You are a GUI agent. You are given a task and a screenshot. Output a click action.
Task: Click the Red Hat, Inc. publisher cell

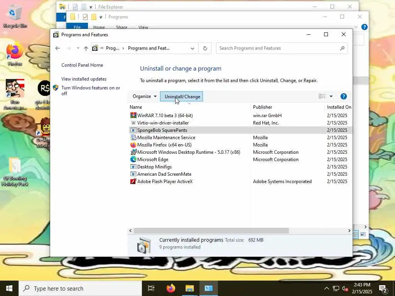(266, 123)
